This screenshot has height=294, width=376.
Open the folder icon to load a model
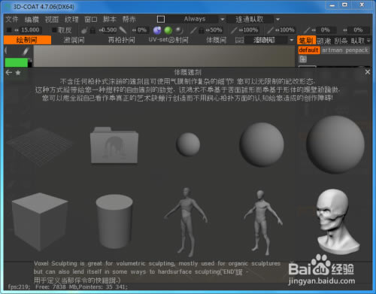point(114,145)
